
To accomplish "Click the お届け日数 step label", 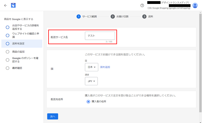I will (122, 16).
